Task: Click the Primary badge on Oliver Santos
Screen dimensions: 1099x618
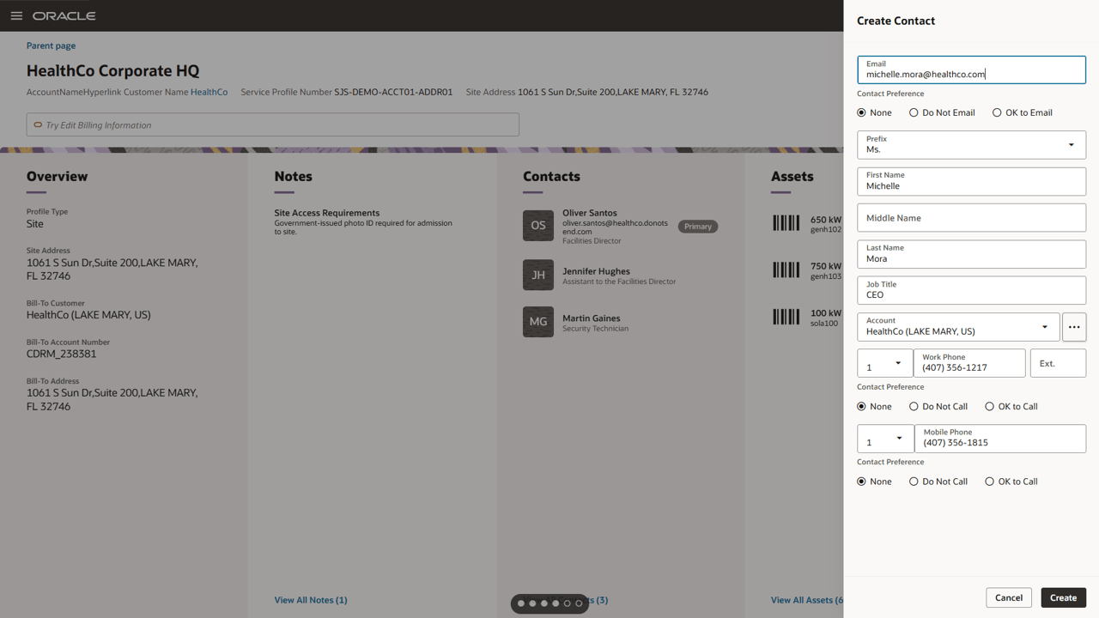Action: (698, 226)
